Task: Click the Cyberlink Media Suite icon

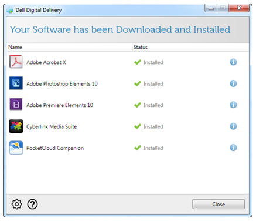Action: pyautogui.click(x=16, y=126)
